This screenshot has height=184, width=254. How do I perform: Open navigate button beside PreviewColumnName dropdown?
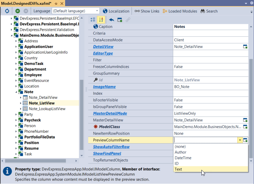tap(245, 140)
